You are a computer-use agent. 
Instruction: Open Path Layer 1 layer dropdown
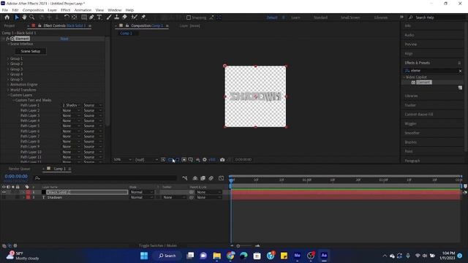(x=71, y=105)
